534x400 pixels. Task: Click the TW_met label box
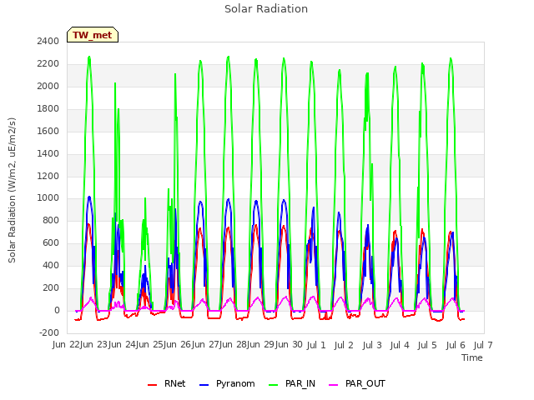[x=93, y=35]
